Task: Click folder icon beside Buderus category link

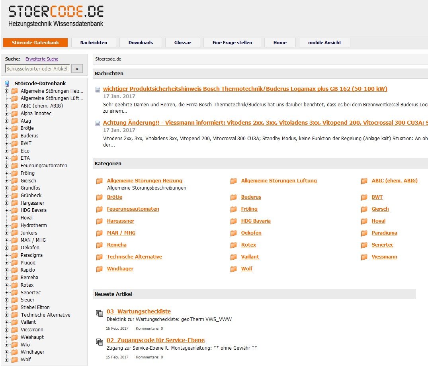Action: (x=233, y=197)
